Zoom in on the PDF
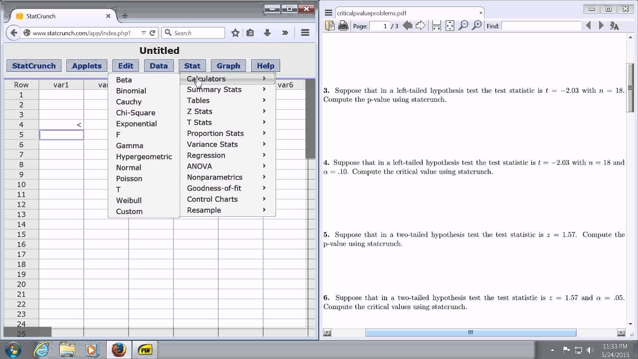The height and width of the screenshot is (359, 638). [477, 25]
